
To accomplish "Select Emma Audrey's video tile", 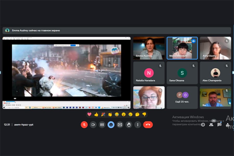I will [149, 48].
